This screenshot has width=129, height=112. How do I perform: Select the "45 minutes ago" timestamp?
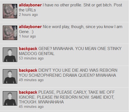point(31,107)
